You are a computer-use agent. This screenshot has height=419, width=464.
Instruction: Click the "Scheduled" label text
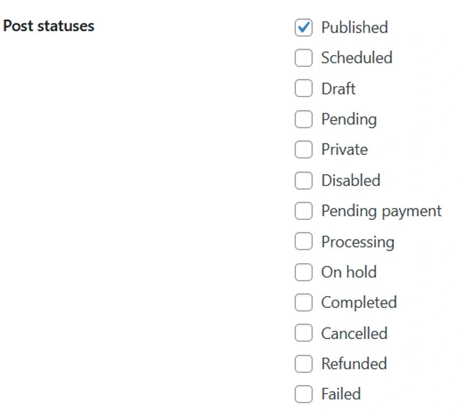(357, 58)
